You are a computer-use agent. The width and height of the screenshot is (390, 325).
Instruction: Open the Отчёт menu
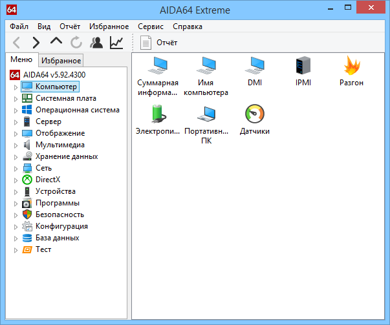coord(70,26)
